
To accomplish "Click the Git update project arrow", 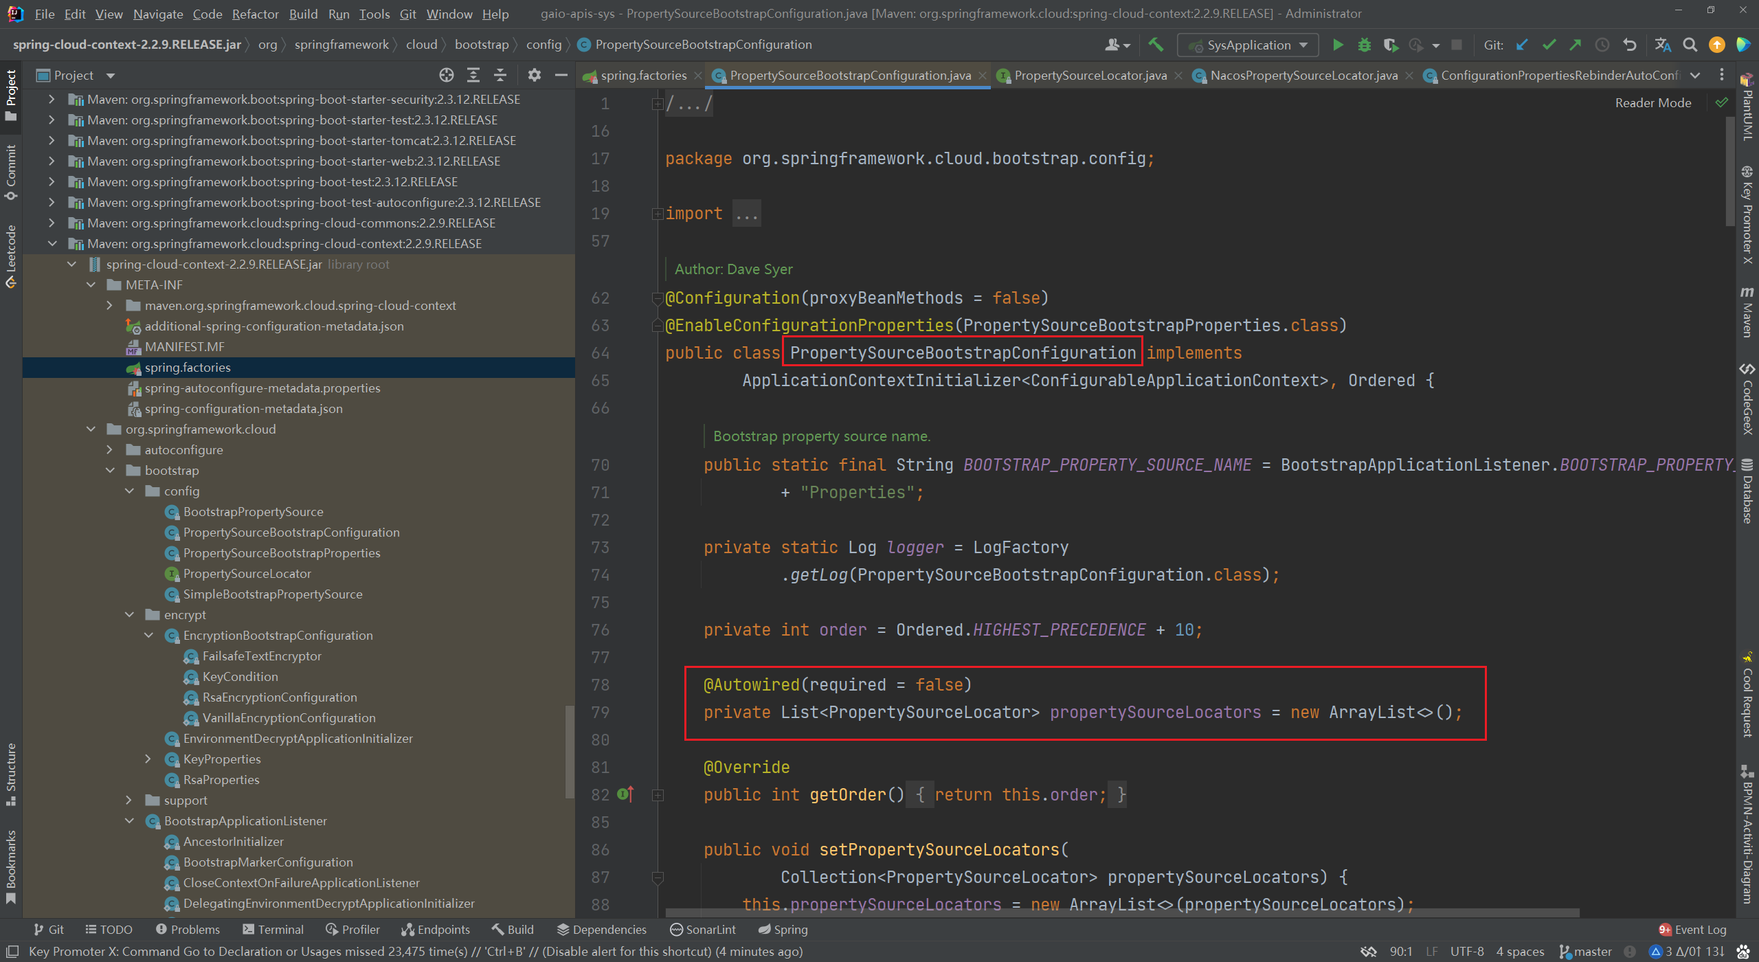I will [x=1523, y=45].
